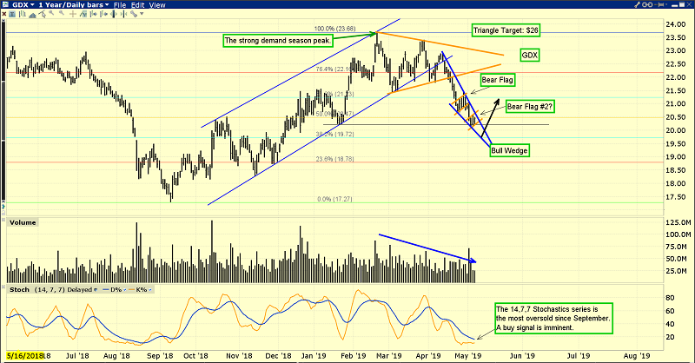Select the GDX annotation box
Screen dimensions: 695x363
point(530,56)
